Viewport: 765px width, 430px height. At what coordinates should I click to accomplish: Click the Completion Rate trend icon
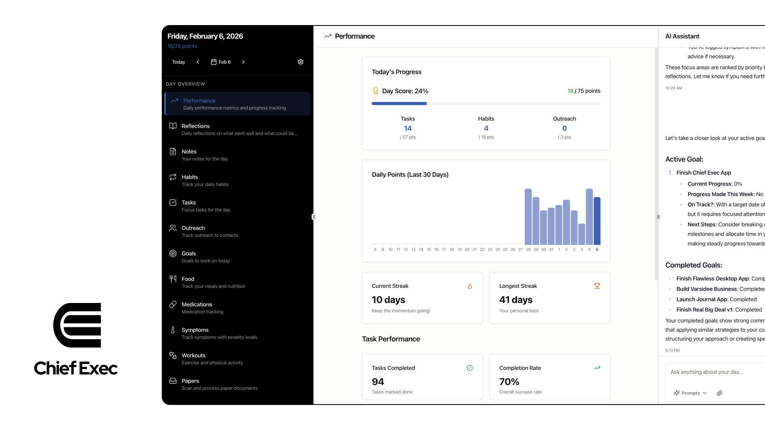tap(597, 368)
